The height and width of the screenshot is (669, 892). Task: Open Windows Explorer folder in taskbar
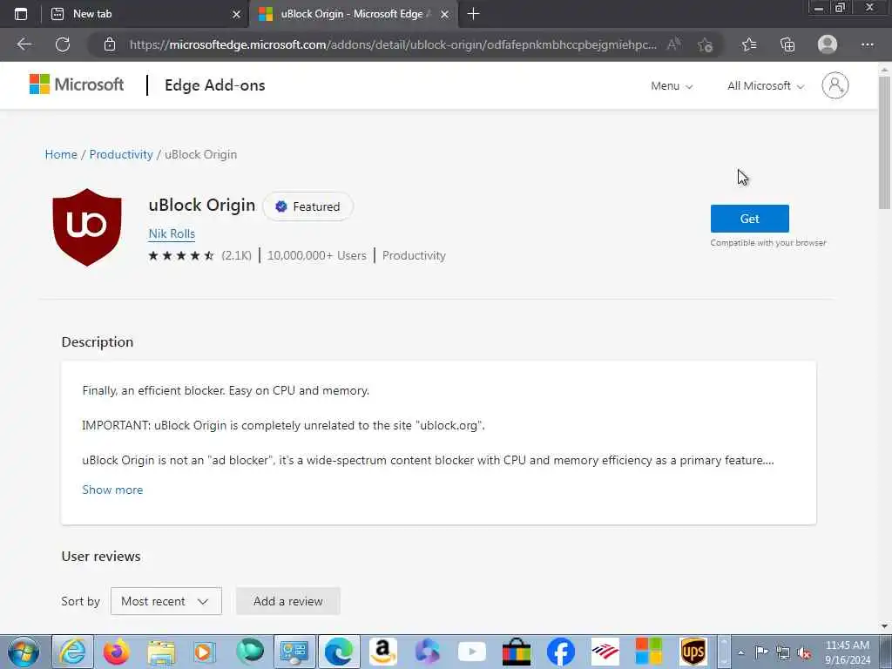(x=161, y=652)
